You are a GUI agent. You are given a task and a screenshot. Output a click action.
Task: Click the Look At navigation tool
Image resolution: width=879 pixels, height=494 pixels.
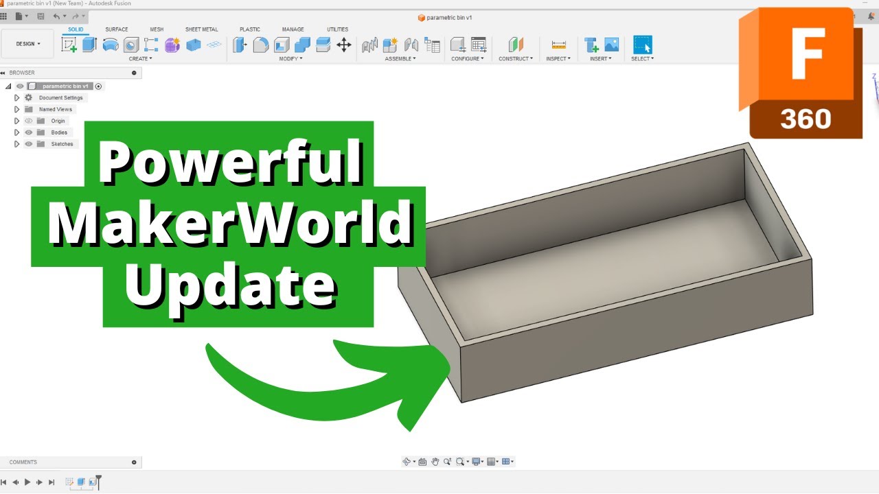point(422,462)
